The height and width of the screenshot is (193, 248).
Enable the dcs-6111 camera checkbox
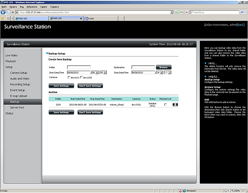(x=69, y=78)
